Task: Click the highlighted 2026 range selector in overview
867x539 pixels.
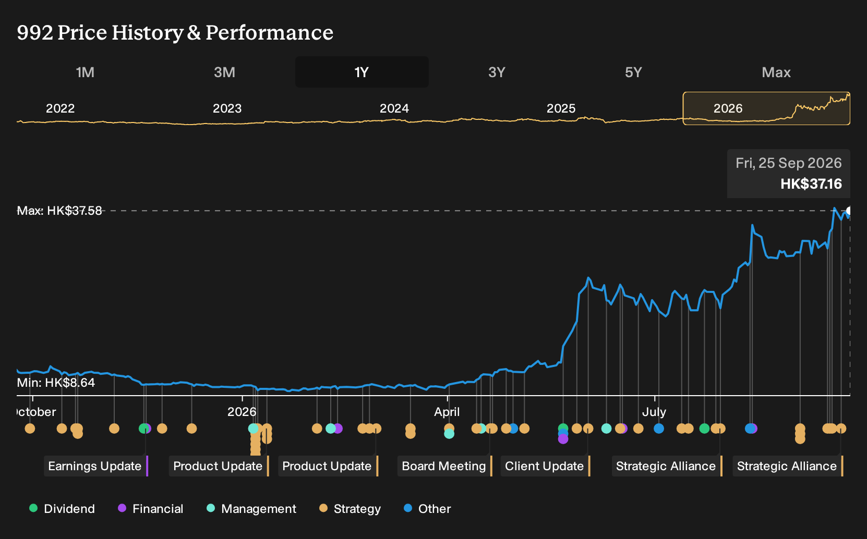Action: point(766,108)
